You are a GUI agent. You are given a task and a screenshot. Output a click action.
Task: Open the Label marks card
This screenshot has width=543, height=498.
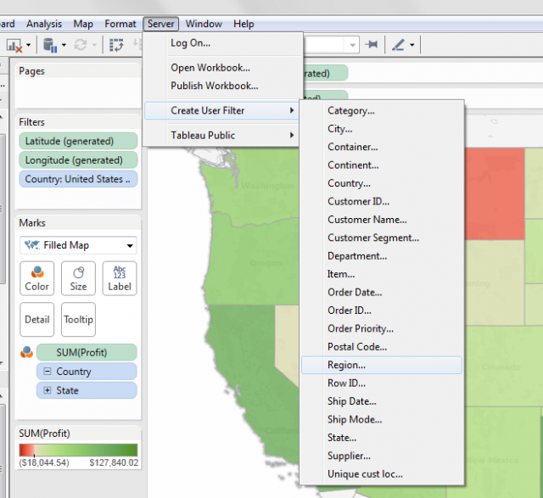pyautogui.click(x=119, y=277)
